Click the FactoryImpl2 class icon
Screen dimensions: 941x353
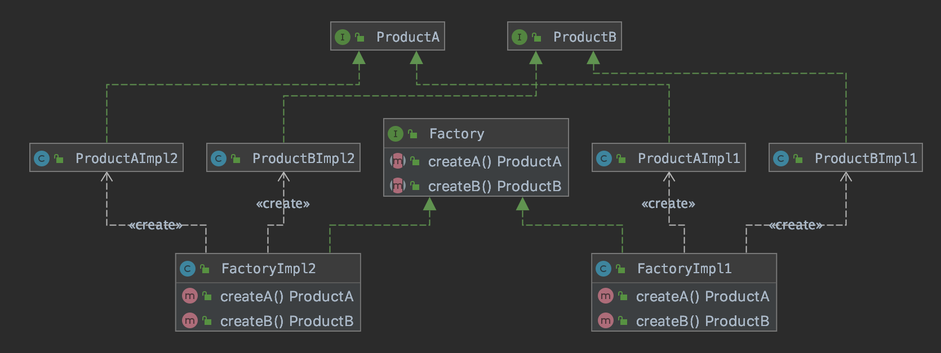[188, 269]
